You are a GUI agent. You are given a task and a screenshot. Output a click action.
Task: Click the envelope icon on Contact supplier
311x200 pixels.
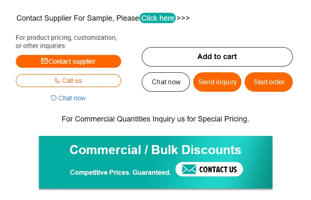(44, 61)
